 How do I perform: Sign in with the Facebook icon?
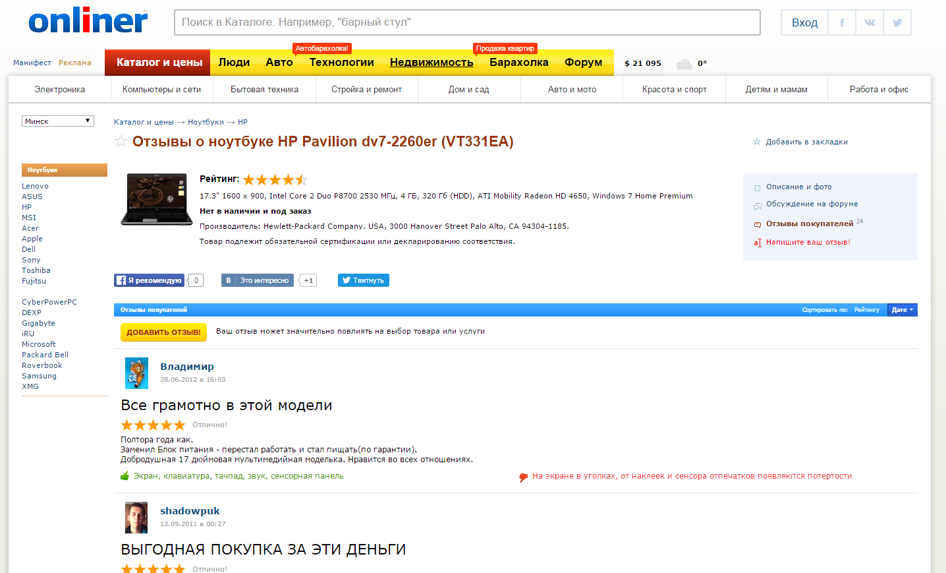pyautogui.click(x=842, y=22)
